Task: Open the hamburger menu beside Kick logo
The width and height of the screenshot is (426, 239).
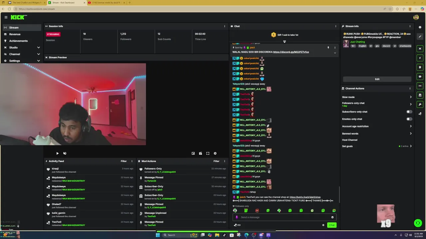Action: (x=6, y=17)
